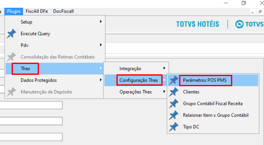Click the inner window restore icon
This screenshot has height=145, width=264.
coord(260,12)
